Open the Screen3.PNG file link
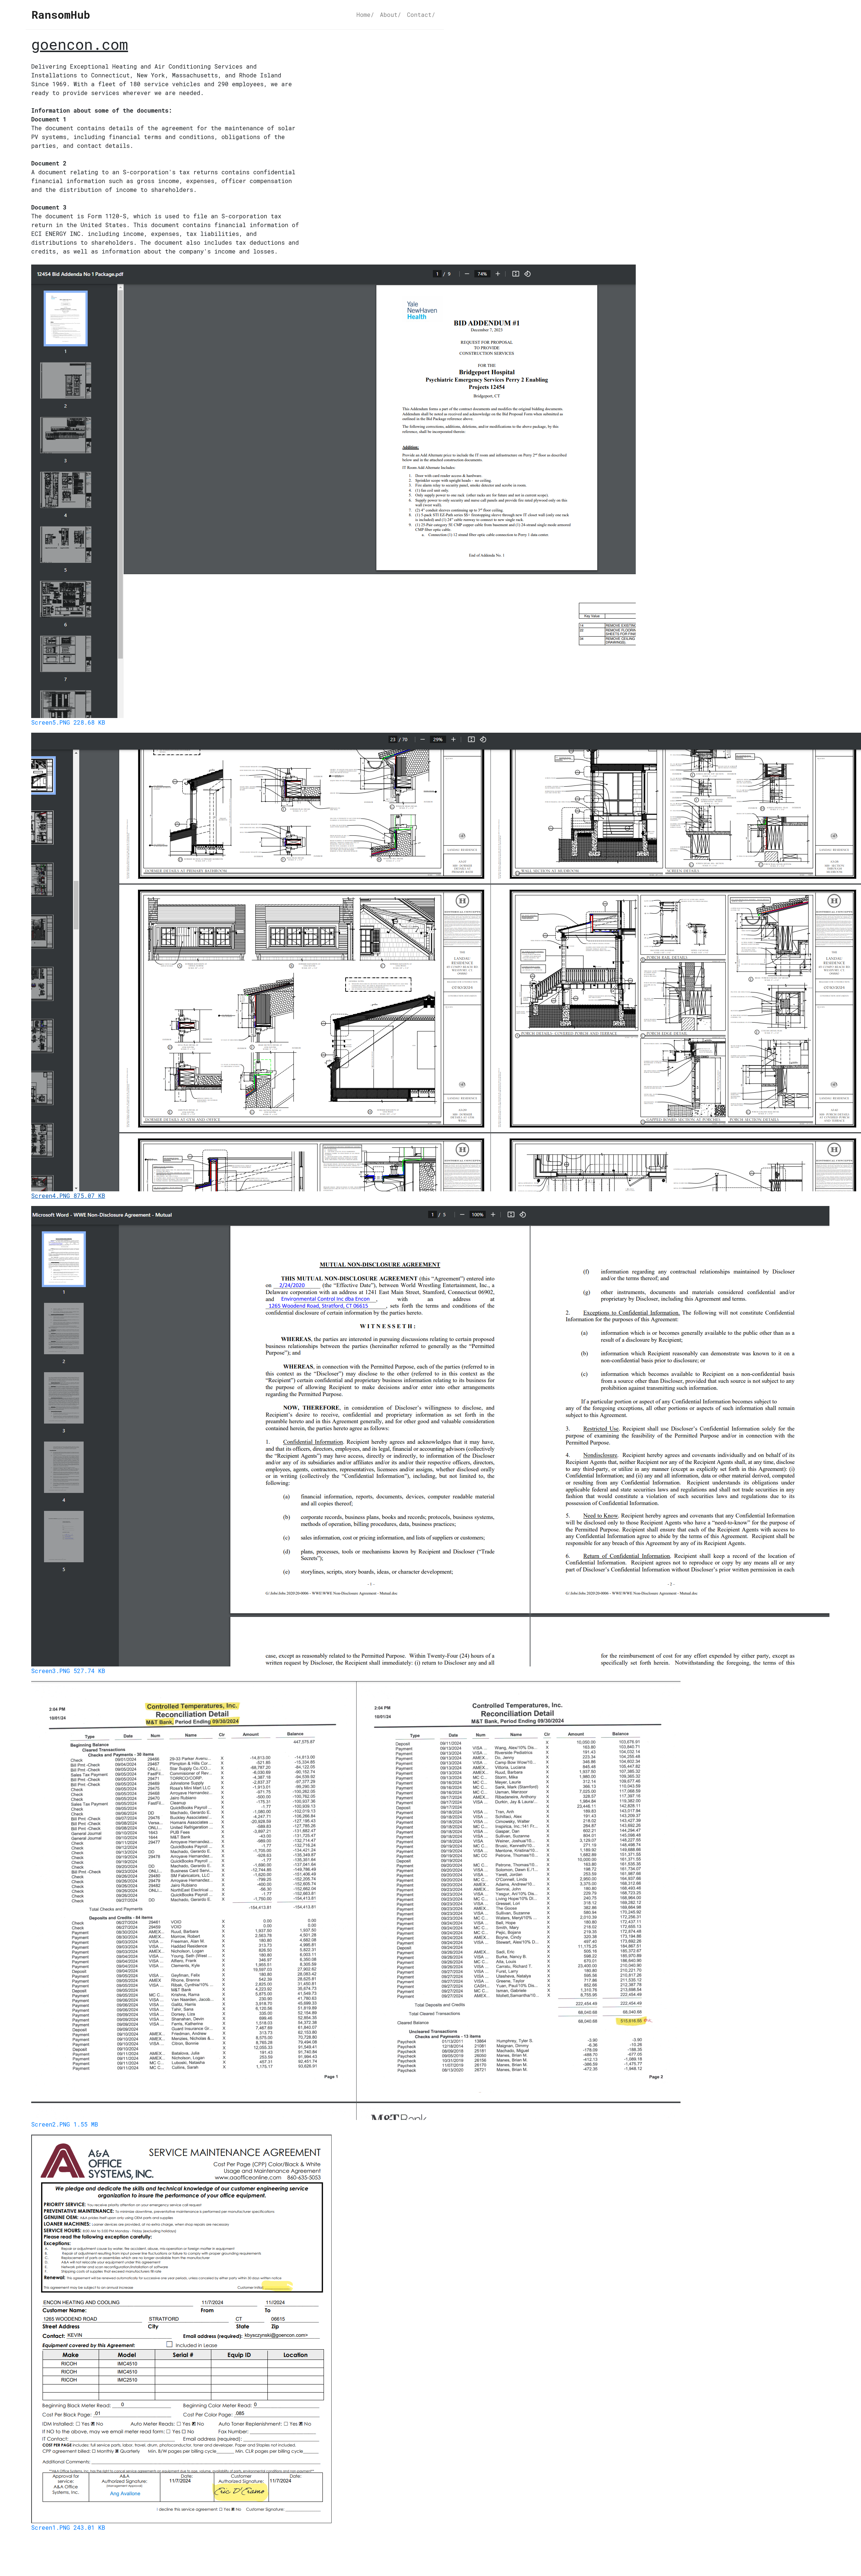 [x=68, y=1671]
